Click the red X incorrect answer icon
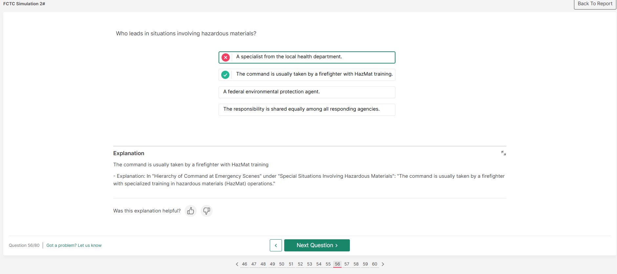 [x=225, y=57]
